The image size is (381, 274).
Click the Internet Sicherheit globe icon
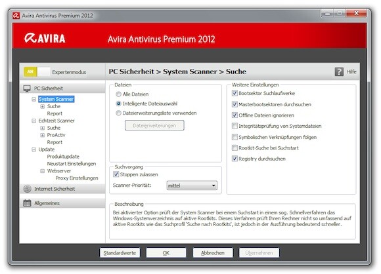tap(27, 189)
